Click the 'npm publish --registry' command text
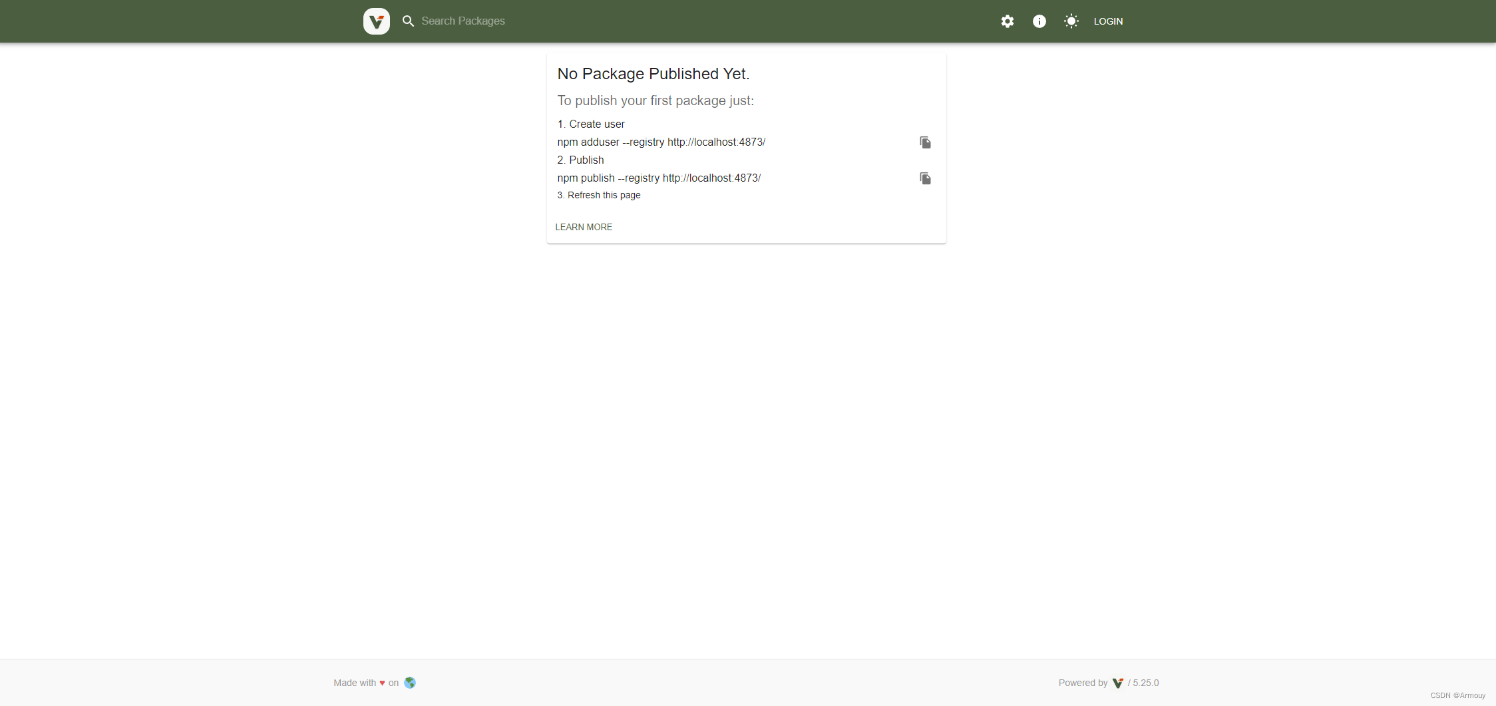1496x706 pixels. pyautogui.click(x=659, y=178)
